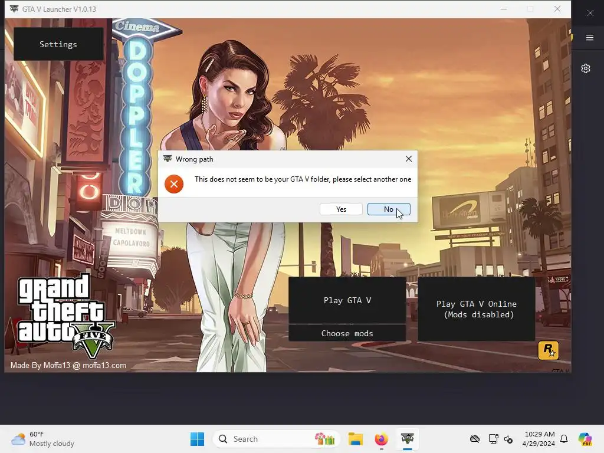Open the Windows Start menu

pos(197,439)
